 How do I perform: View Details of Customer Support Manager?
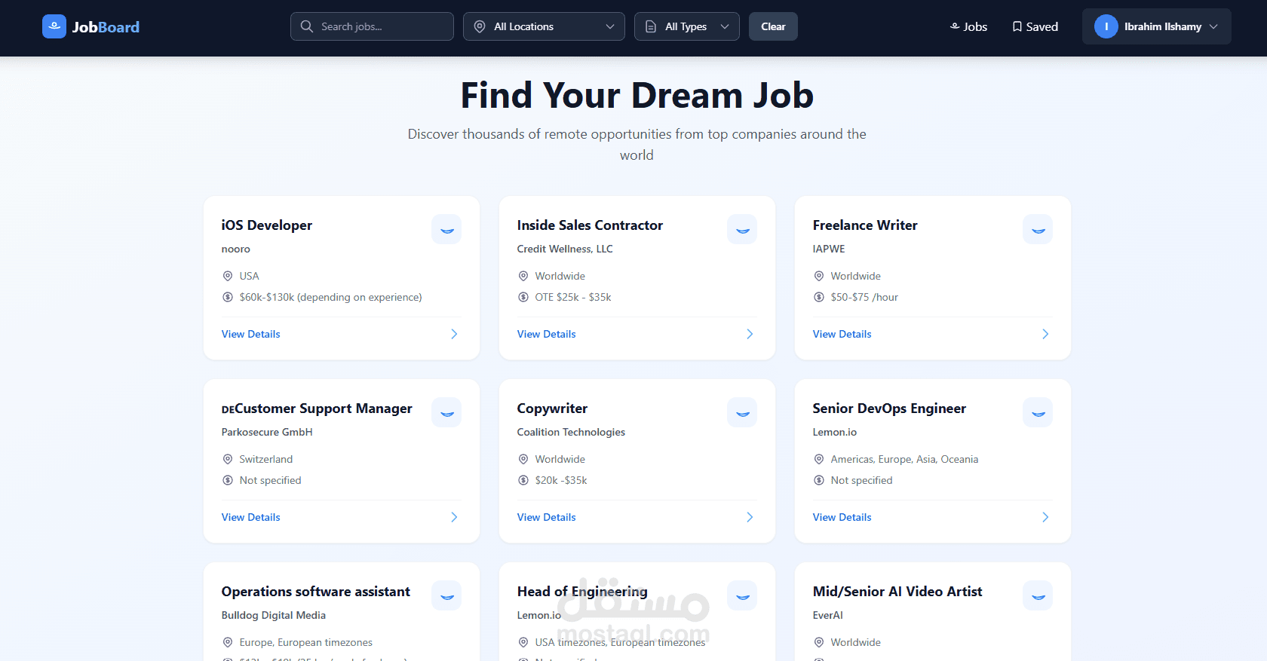click(250, 517)
